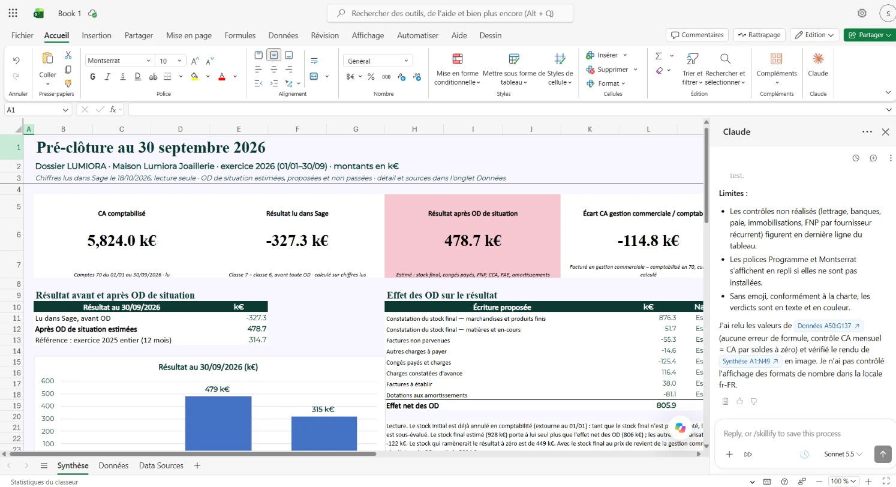Open settings with the gear icon
This screenshot has width=896, height=487.
(x=862, y=13)
